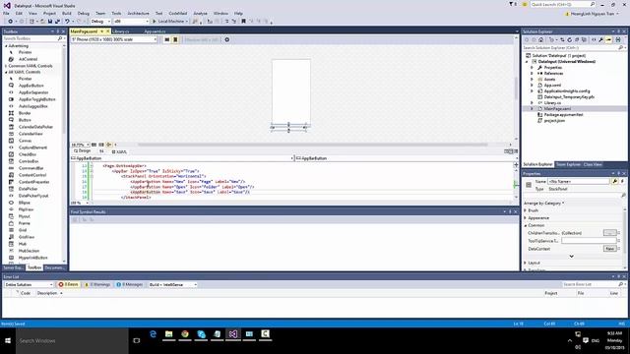Select Ellipse control in Toolbox

pos(24,203)
